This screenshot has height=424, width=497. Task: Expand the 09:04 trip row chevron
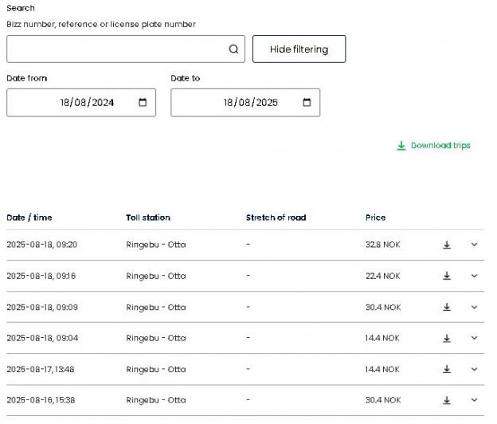coord(474,338)
